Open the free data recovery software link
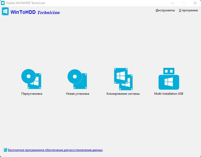Viewport: 201px width, 157px height. 55,150
